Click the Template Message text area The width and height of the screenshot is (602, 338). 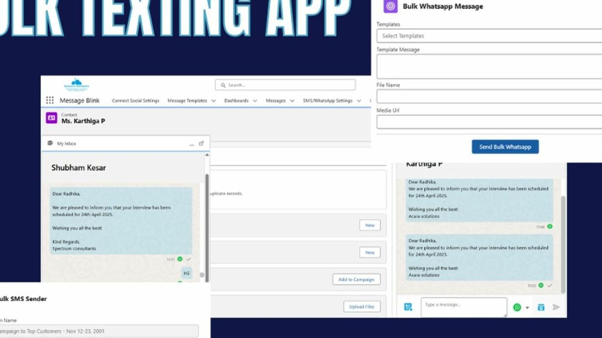click(489, 67)
